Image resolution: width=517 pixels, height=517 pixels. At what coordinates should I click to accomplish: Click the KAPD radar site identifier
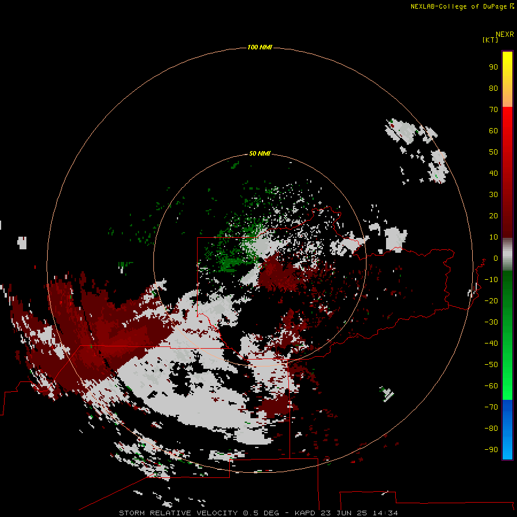pyautogui.click(x=306, y=513)
